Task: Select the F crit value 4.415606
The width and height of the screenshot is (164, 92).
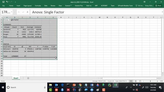Action: 53,49
